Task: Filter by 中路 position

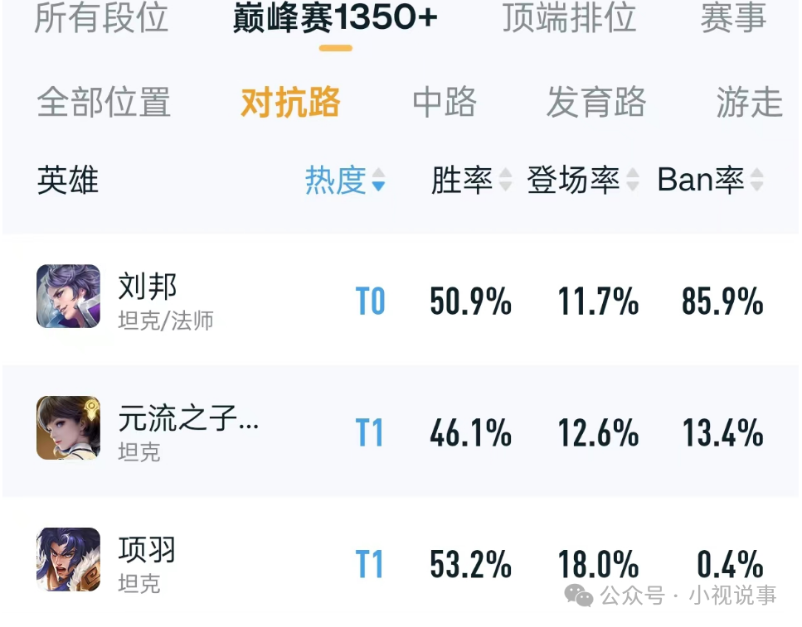Action: coord(445,102)
